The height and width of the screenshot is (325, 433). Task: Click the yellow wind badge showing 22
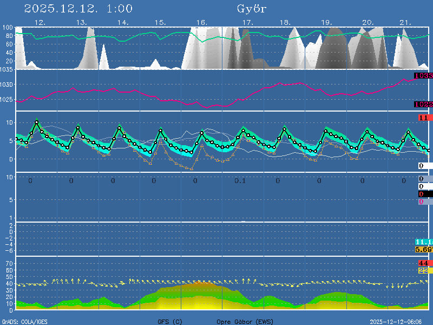coord(423,270)
